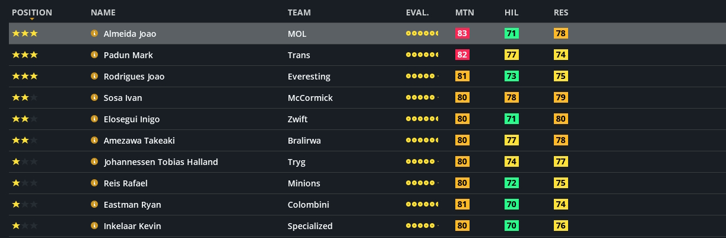Sort riders by NAME column

pyautogui.click(x=103, y=12)
